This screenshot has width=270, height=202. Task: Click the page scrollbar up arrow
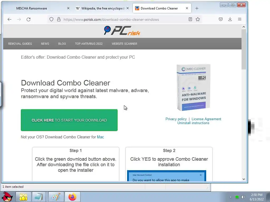coord(244,27)
